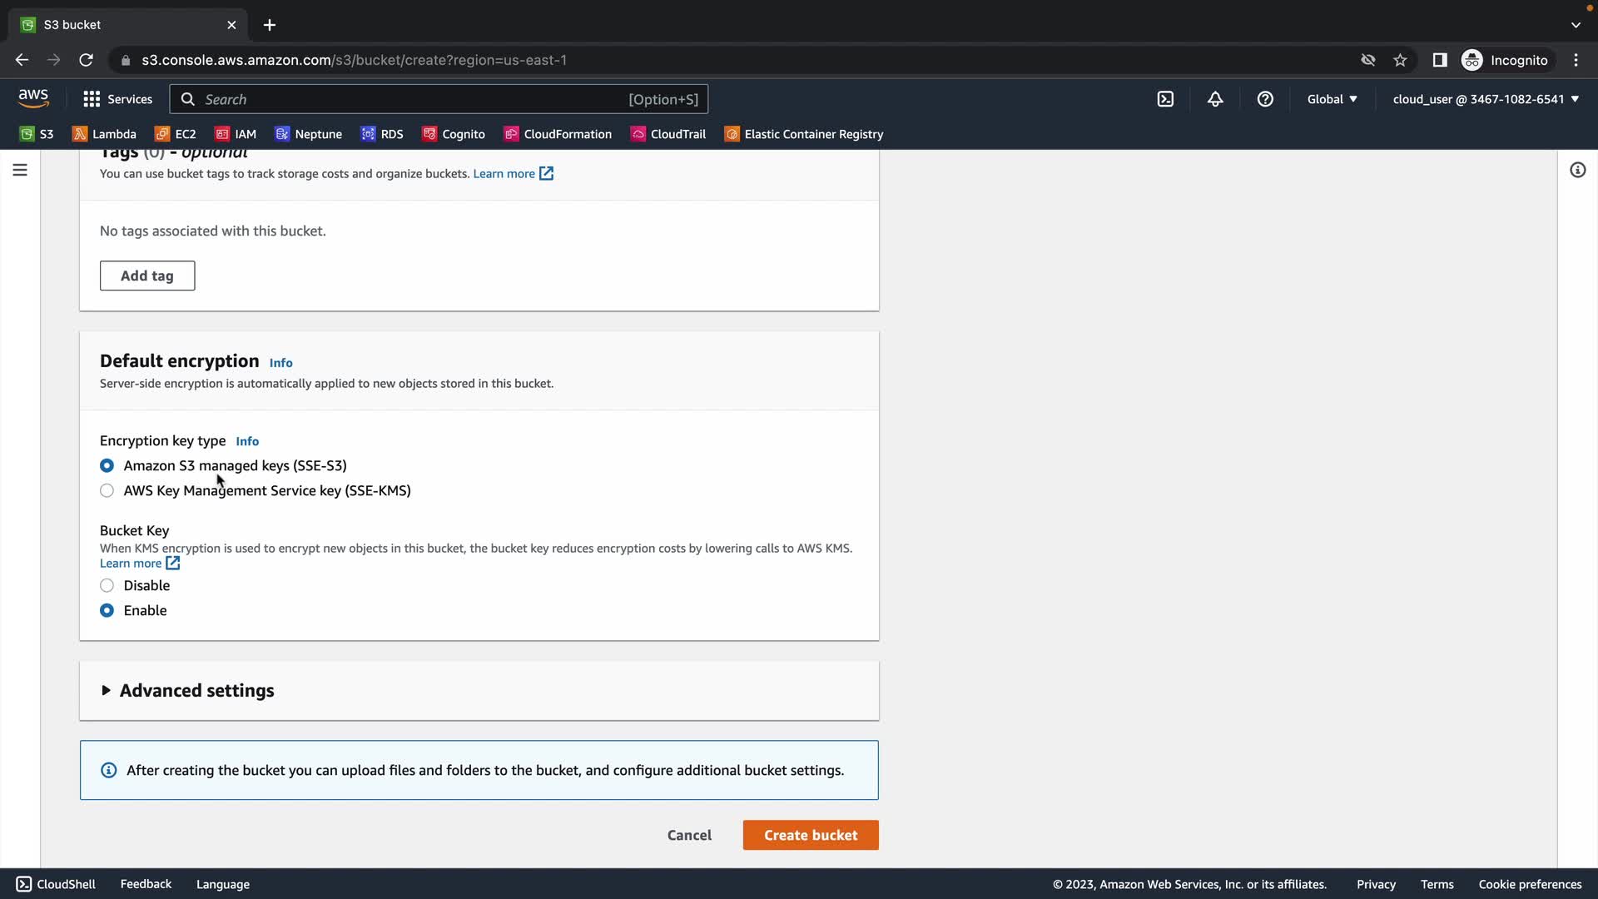
Task: Open the Global region dropdown
Action: coord(1332,99)
